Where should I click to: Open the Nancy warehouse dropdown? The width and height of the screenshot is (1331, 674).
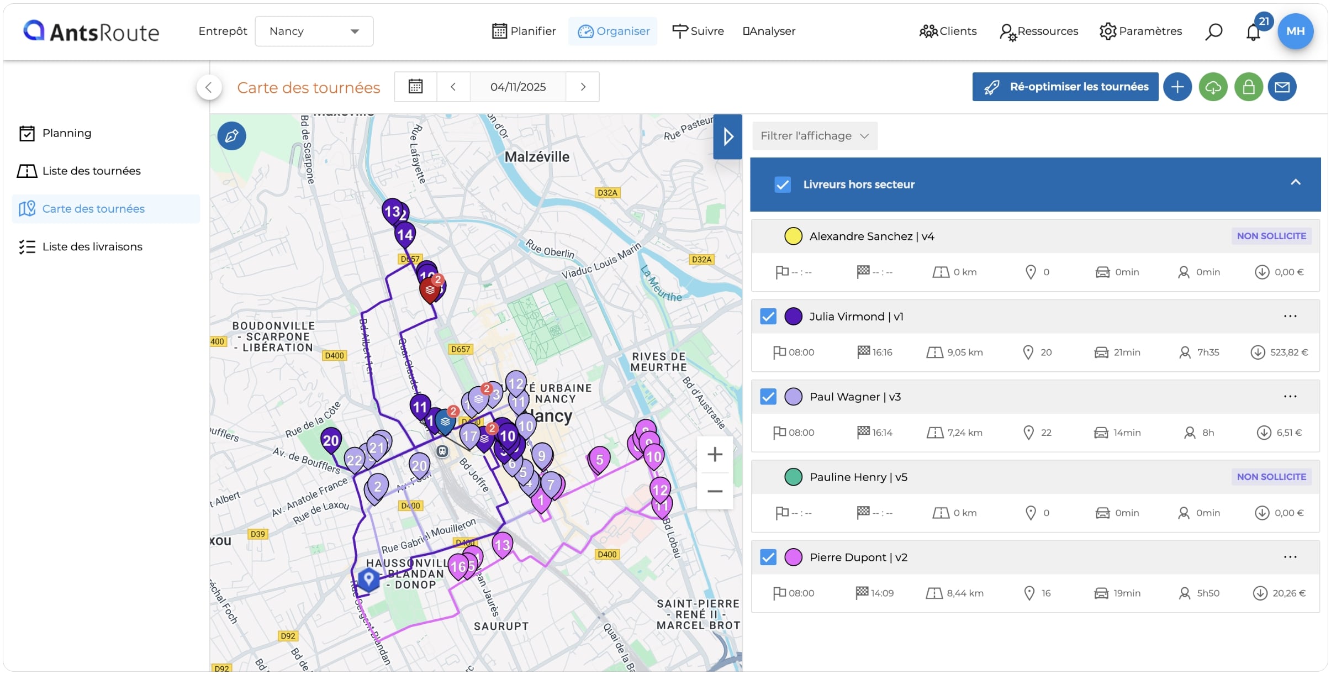pos(314,31)
